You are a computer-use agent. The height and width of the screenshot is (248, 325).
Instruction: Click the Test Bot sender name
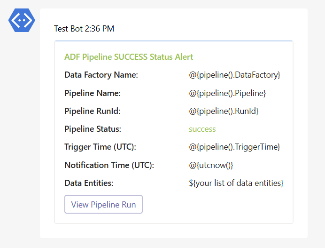coord(68,29)
